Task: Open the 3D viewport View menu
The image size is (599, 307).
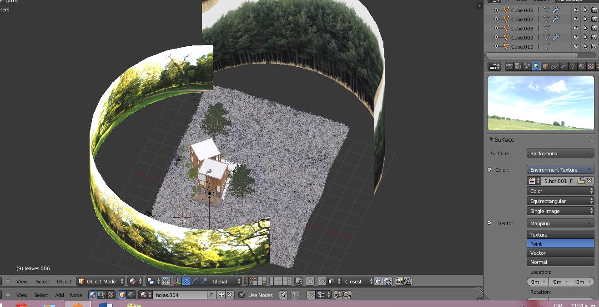Action: click(22, 282)
